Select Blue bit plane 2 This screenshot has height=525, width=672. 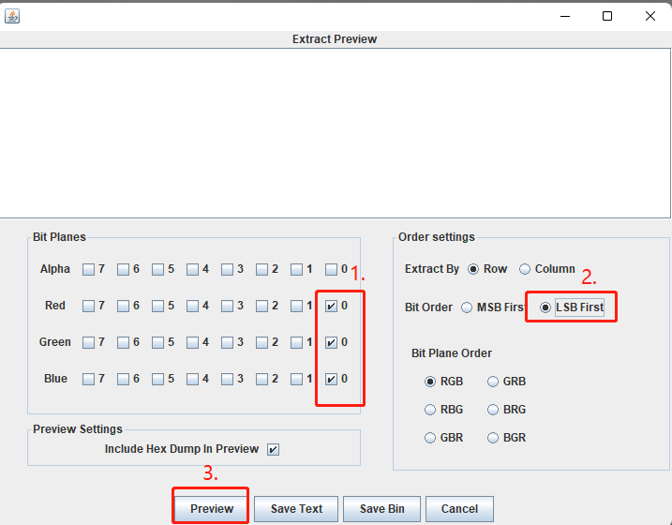(x=261, y=380)
